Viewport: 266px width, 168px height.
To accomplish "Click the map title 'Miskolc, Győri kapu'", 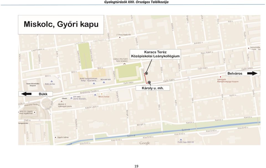I will (61, 24).
